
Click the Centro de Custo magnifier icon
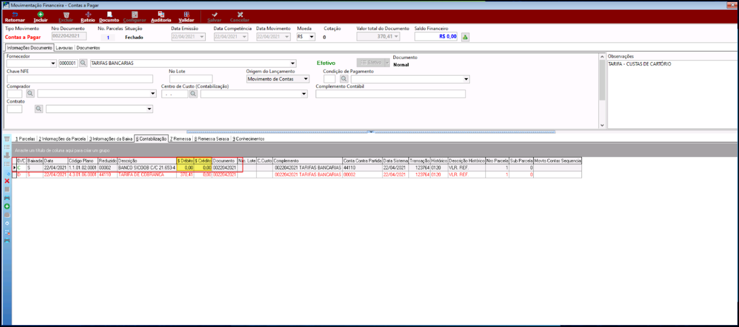pyautogui.click(x=193, y=94)
